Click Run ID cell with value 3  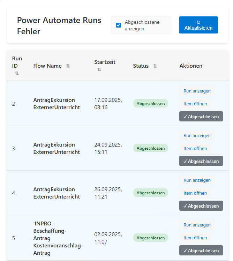[14, 149]
